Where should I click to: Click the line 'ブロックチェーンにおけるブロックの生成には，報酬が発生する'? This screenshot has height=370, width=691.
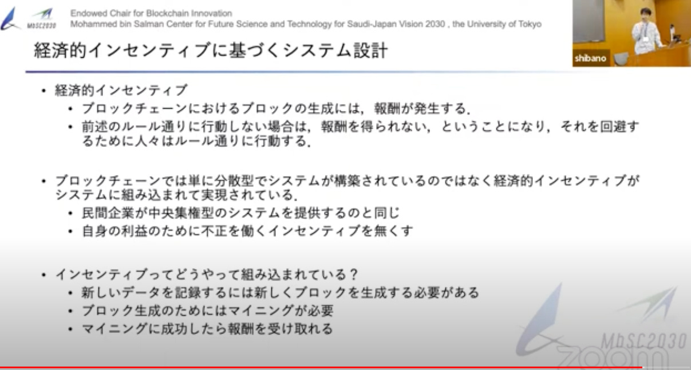[x=276, y=108]
